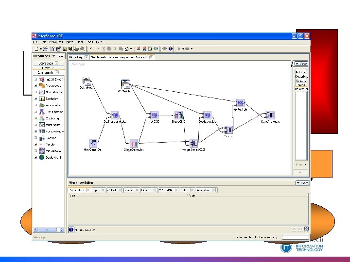Click the Copy toolbar icon
350x262 pixels.
109,49
